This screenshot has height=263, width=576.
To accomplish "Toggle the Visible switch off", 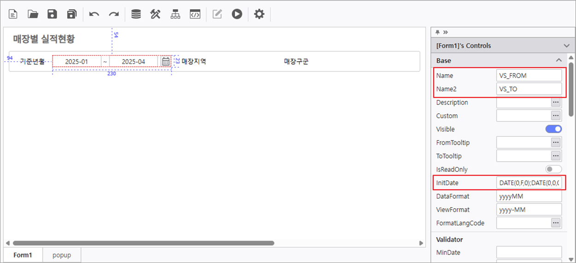I will pos(553,129).
